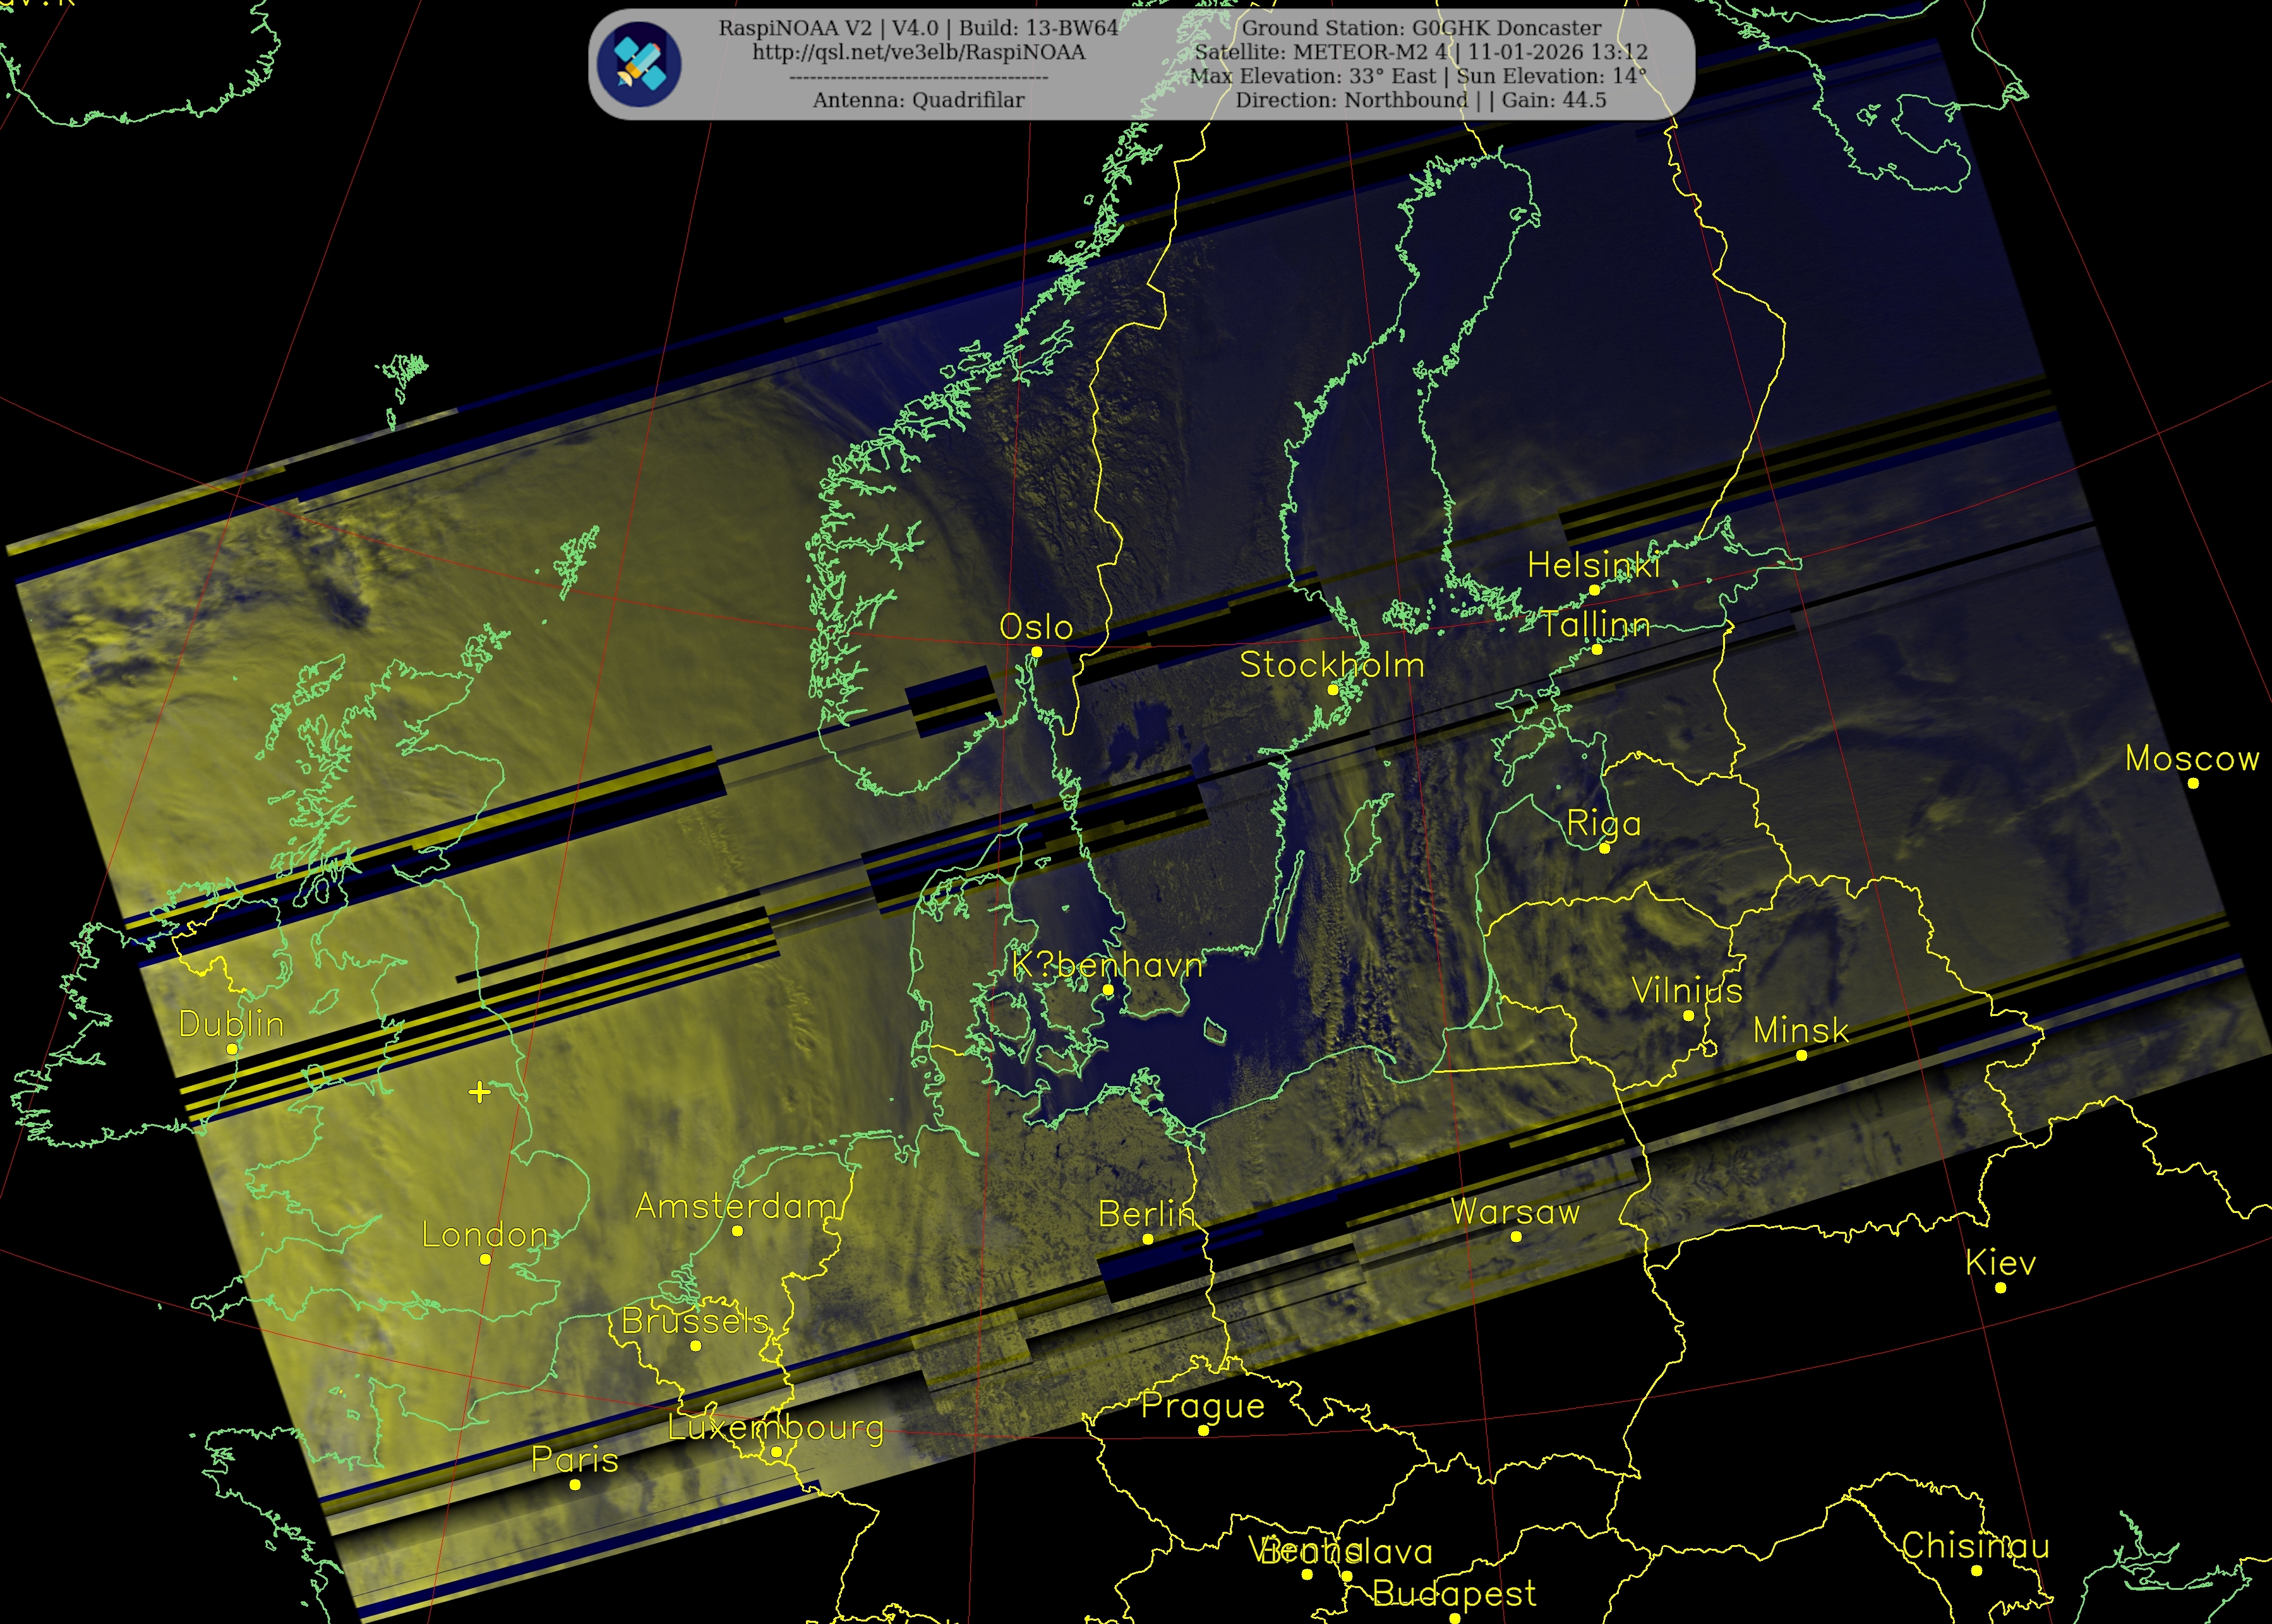Click the Dublin city marker dot

[232, 1049]
